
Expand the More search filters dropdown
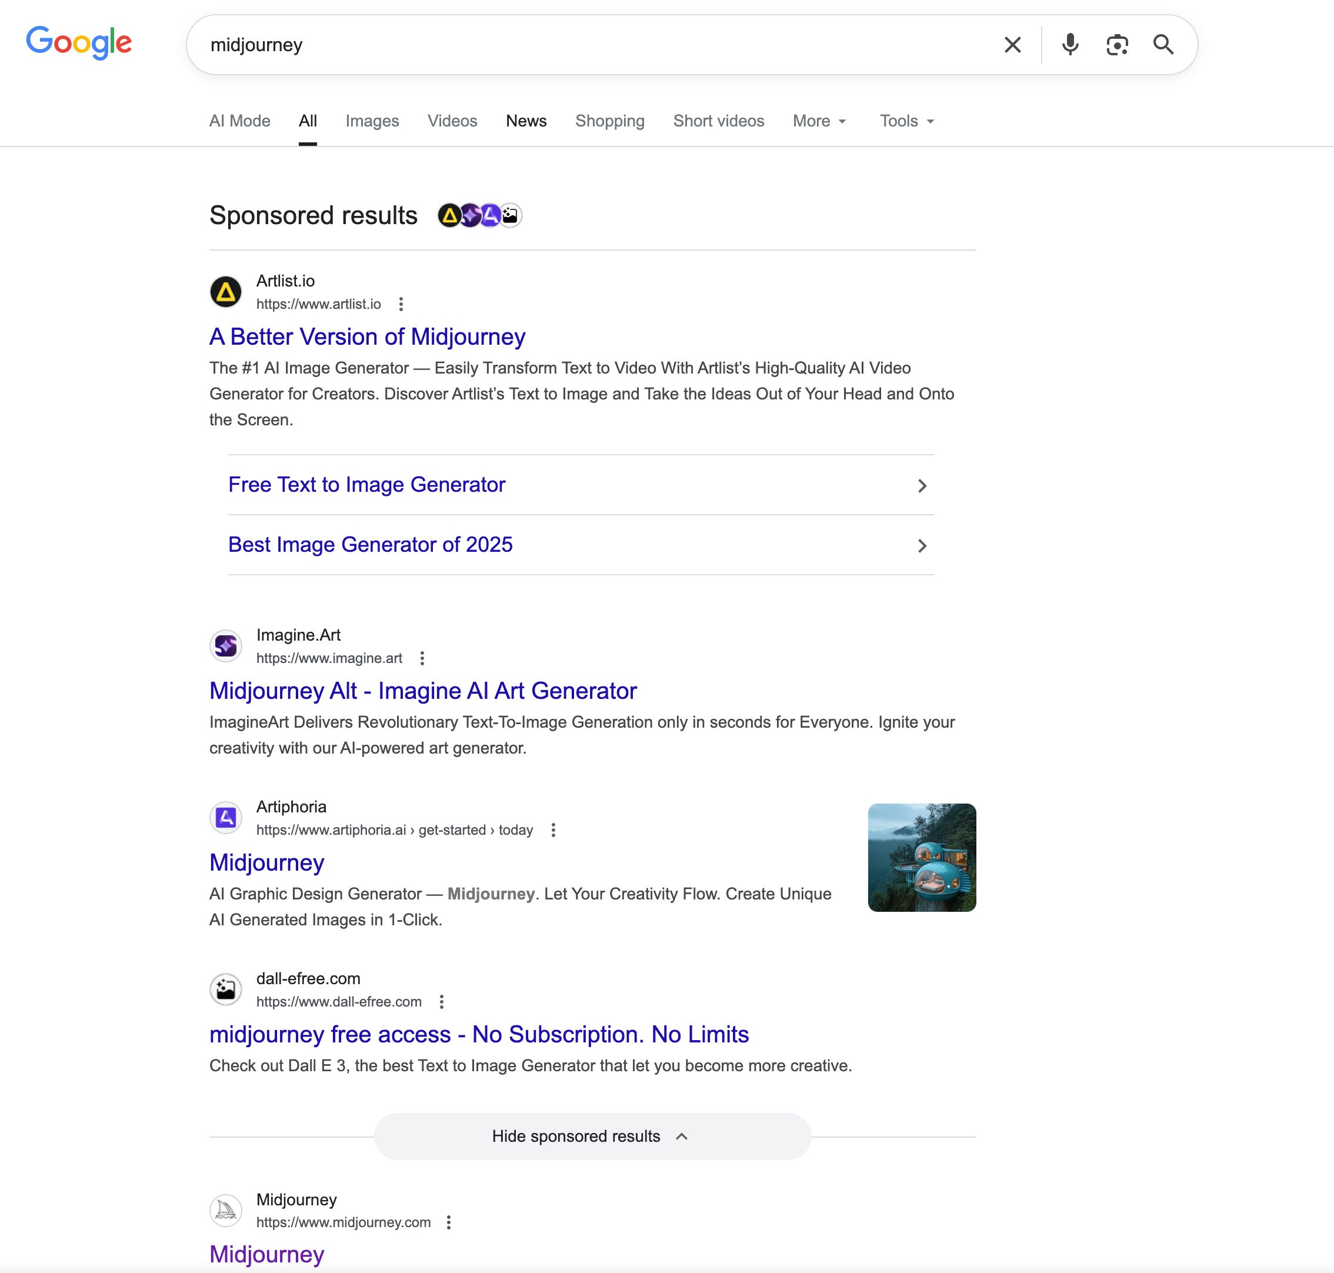pos(819,121)
